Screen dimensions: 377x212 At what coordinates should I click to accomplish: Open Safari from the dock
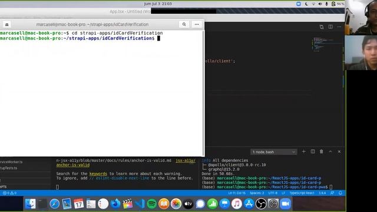point(55,204)
